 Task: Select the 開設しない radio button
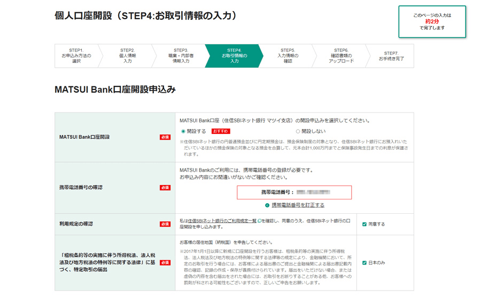(x=298, y=131)
